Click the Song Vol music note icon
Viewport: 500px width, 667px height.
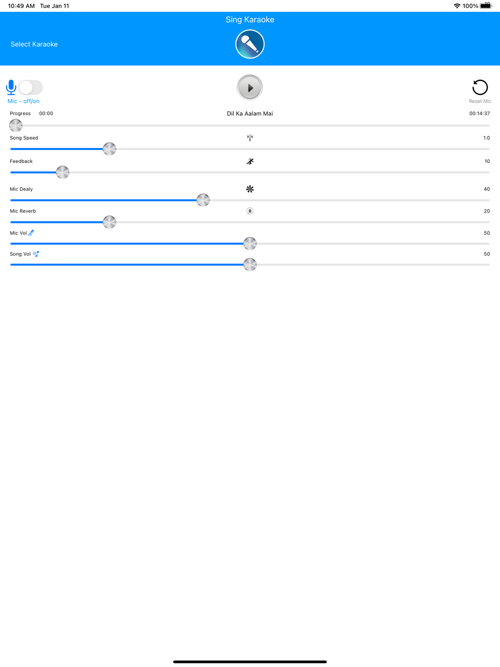36,254
